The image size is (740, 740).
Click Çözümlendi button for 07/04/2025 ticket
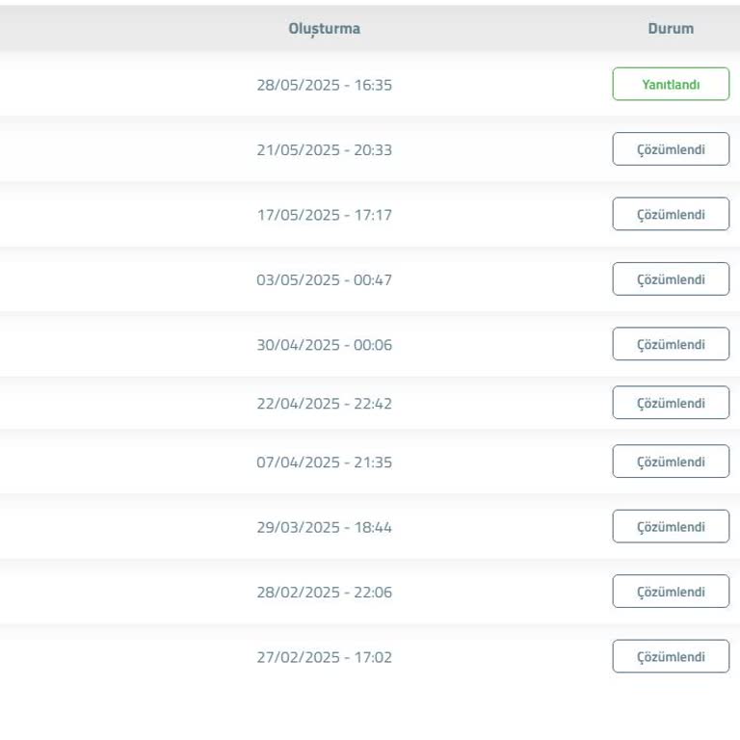[671, 462]
